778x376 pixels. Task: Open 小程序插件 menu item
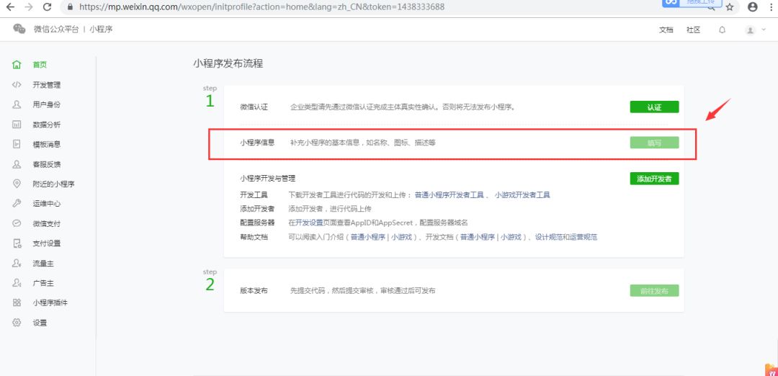(x=50, y=303)
